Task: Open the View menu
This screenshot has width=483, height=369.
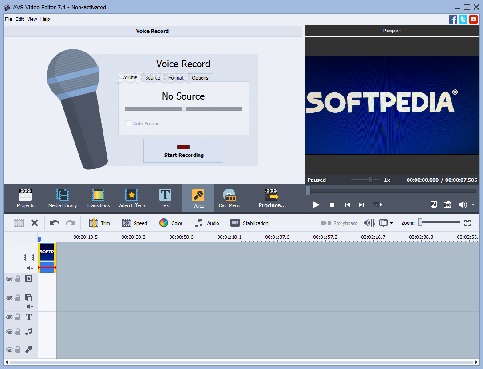Action: pyautogui.click(x=32, y=19)
